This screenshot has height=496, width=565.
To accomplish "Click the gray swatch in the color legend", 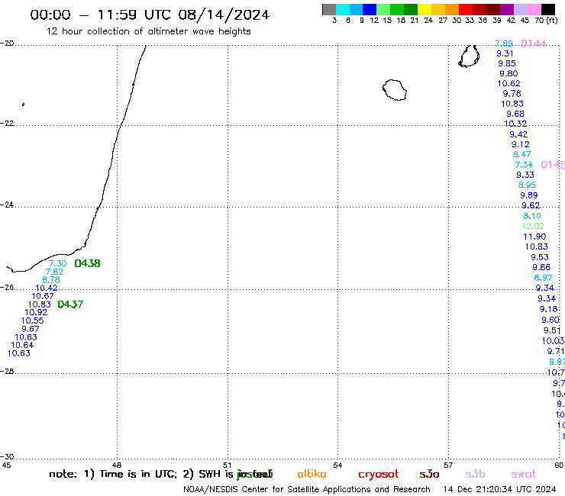I will pos(329,9).
